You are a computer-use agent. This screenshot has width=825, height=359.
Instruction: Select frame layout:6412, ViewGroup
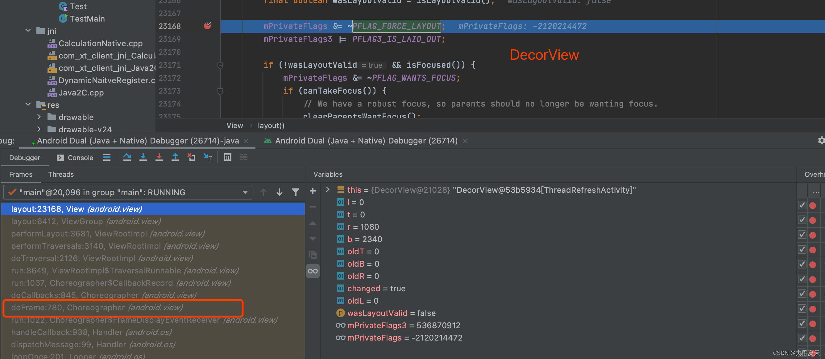click(x=153, y=221)
